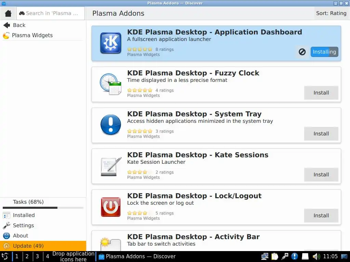The image size is (350, 262).
Task: Click the white square tray icon
Action: coord(305,257)
